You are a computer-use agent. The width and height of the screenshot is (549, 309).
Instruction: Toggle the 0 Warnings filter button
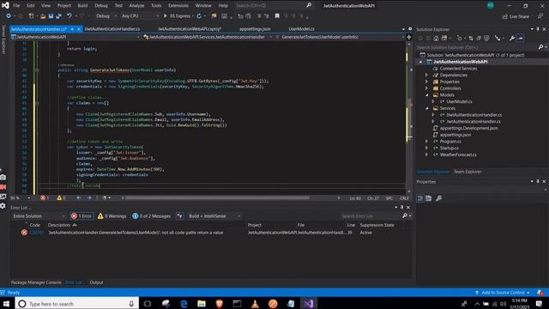112,216
